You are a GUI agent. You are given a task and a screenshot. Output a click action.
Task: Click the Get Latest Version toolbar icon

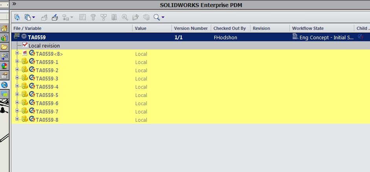(x=17, y=17)
